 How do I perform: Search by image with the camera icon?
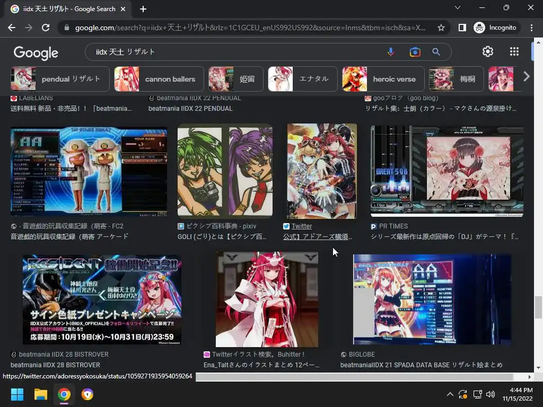tap(415, 52)
